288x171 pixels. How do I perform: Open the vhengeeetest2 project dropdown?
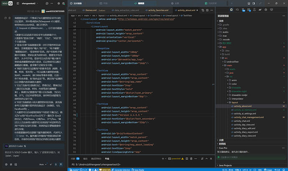pyautogui.click(x=30, y=3)
